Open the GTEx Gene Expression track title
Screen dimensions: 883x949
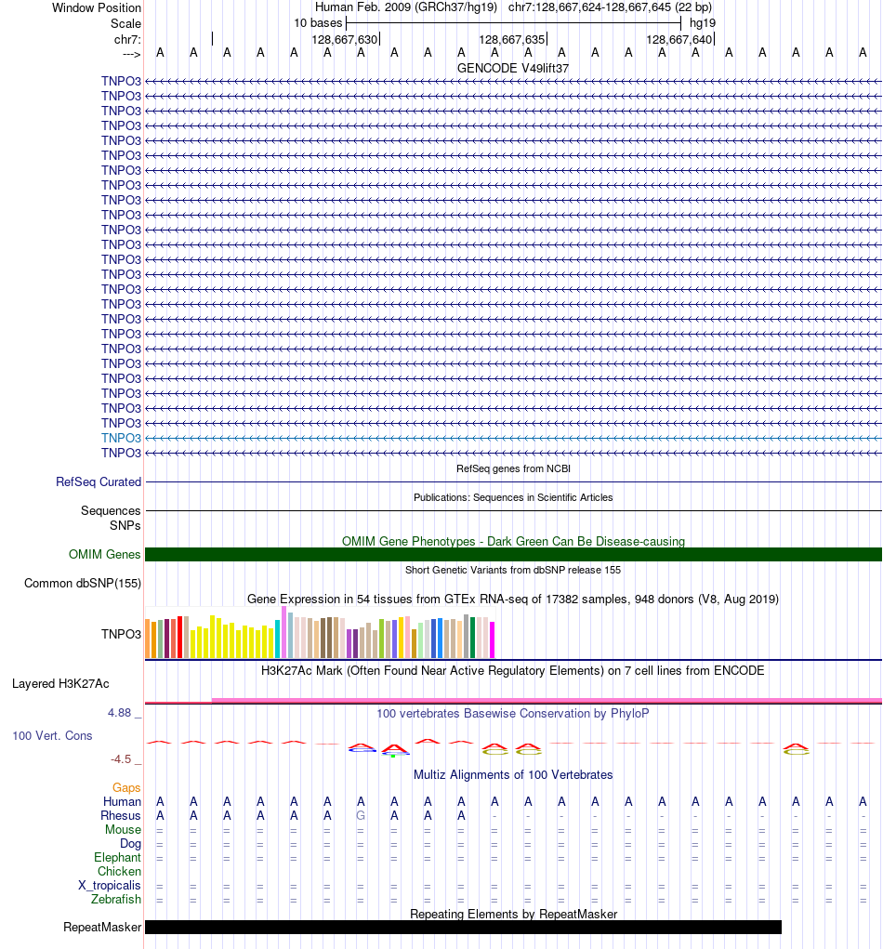(513, 600)
